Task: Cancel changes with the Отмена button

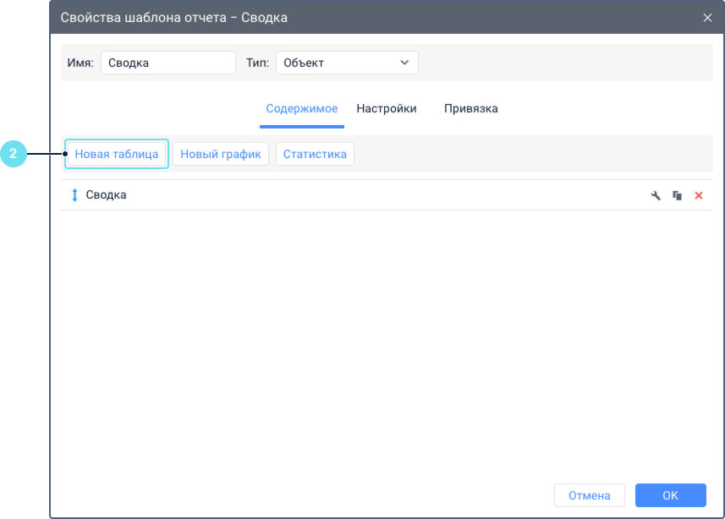Action: pos(589,495)
